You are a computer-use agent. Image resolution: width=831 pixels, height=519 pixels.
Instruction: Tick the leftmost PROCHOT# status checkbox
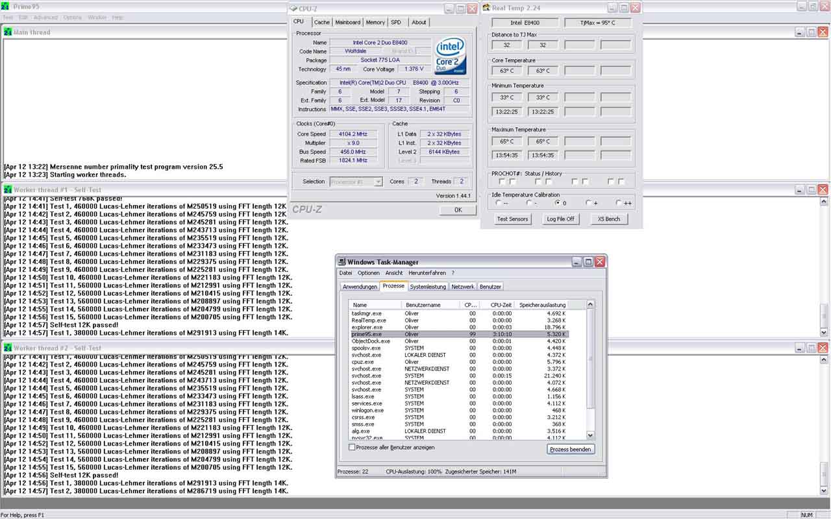[x=502, y=182]
